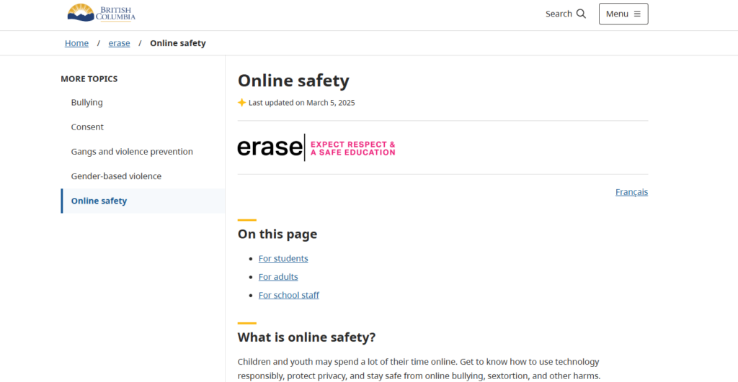Click the Search label in header

[559, 14]
